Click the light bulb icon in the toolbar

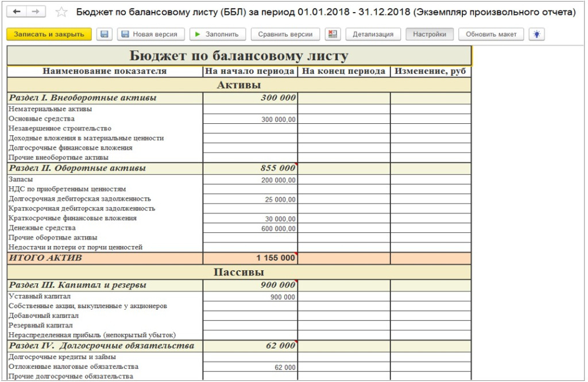(537, 34)
